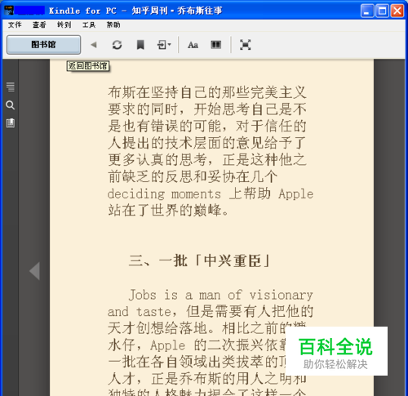Open the 帮助 menu
The width and height of the screenshot is (408, 396).
pos(113,25)
